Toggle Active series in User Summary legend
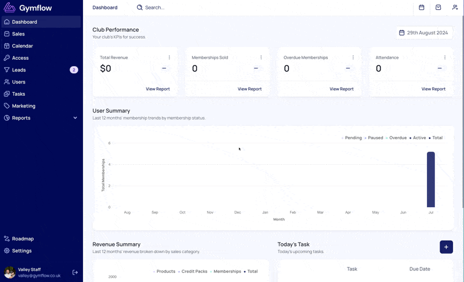Viewport: 464px width, 282px height. (418, 138)
